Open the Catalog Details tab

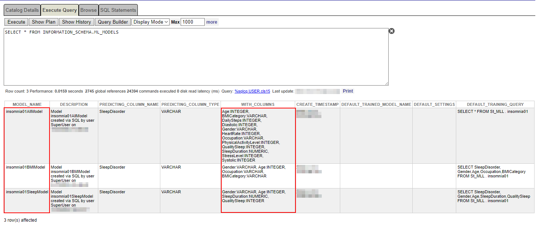22,10
